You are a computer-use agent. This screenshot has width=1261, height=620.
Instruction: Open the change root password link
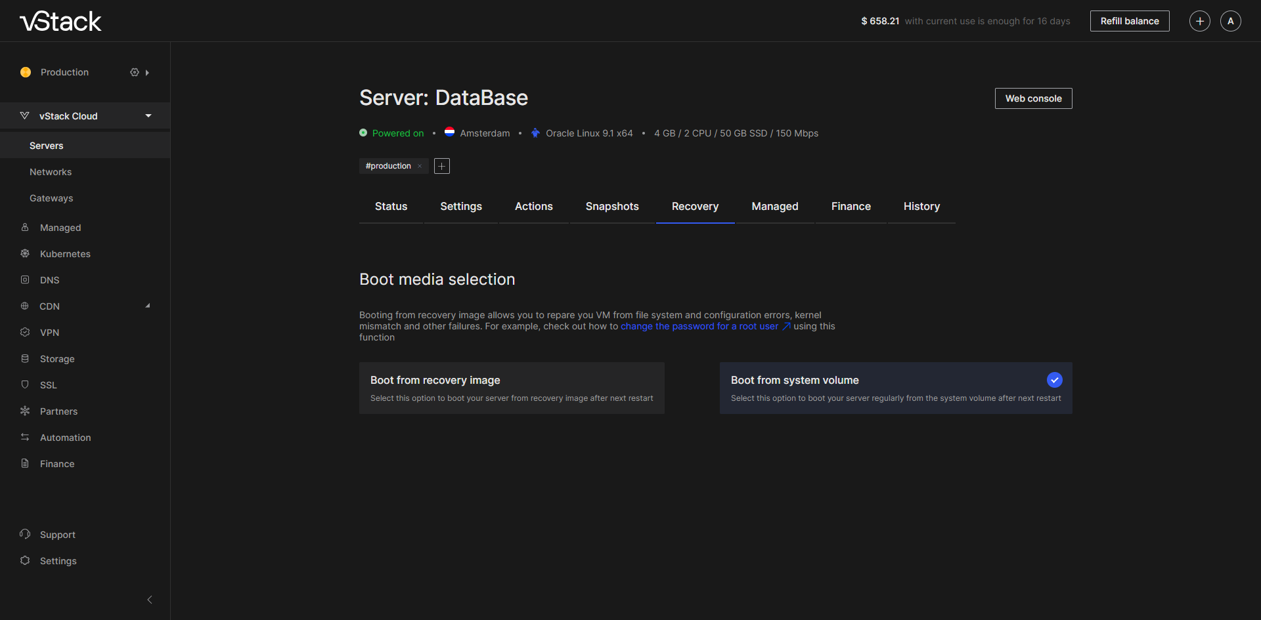(705, 326)
